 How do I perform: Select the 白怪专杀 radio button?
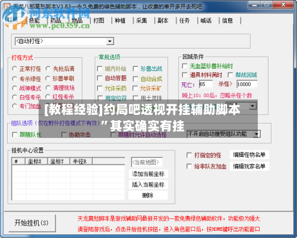point(14,97)
